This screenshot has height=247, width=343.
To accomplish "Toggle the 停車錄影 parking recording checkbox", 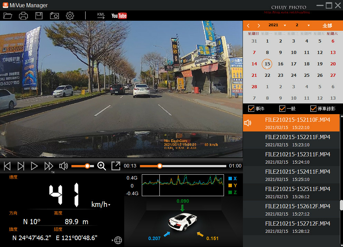I will coord(313,109).
